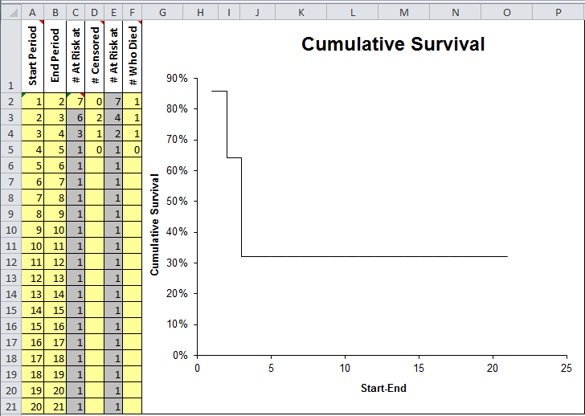
Task: Click cell F5 in Who Died column
Action: [x=133, y=149]
